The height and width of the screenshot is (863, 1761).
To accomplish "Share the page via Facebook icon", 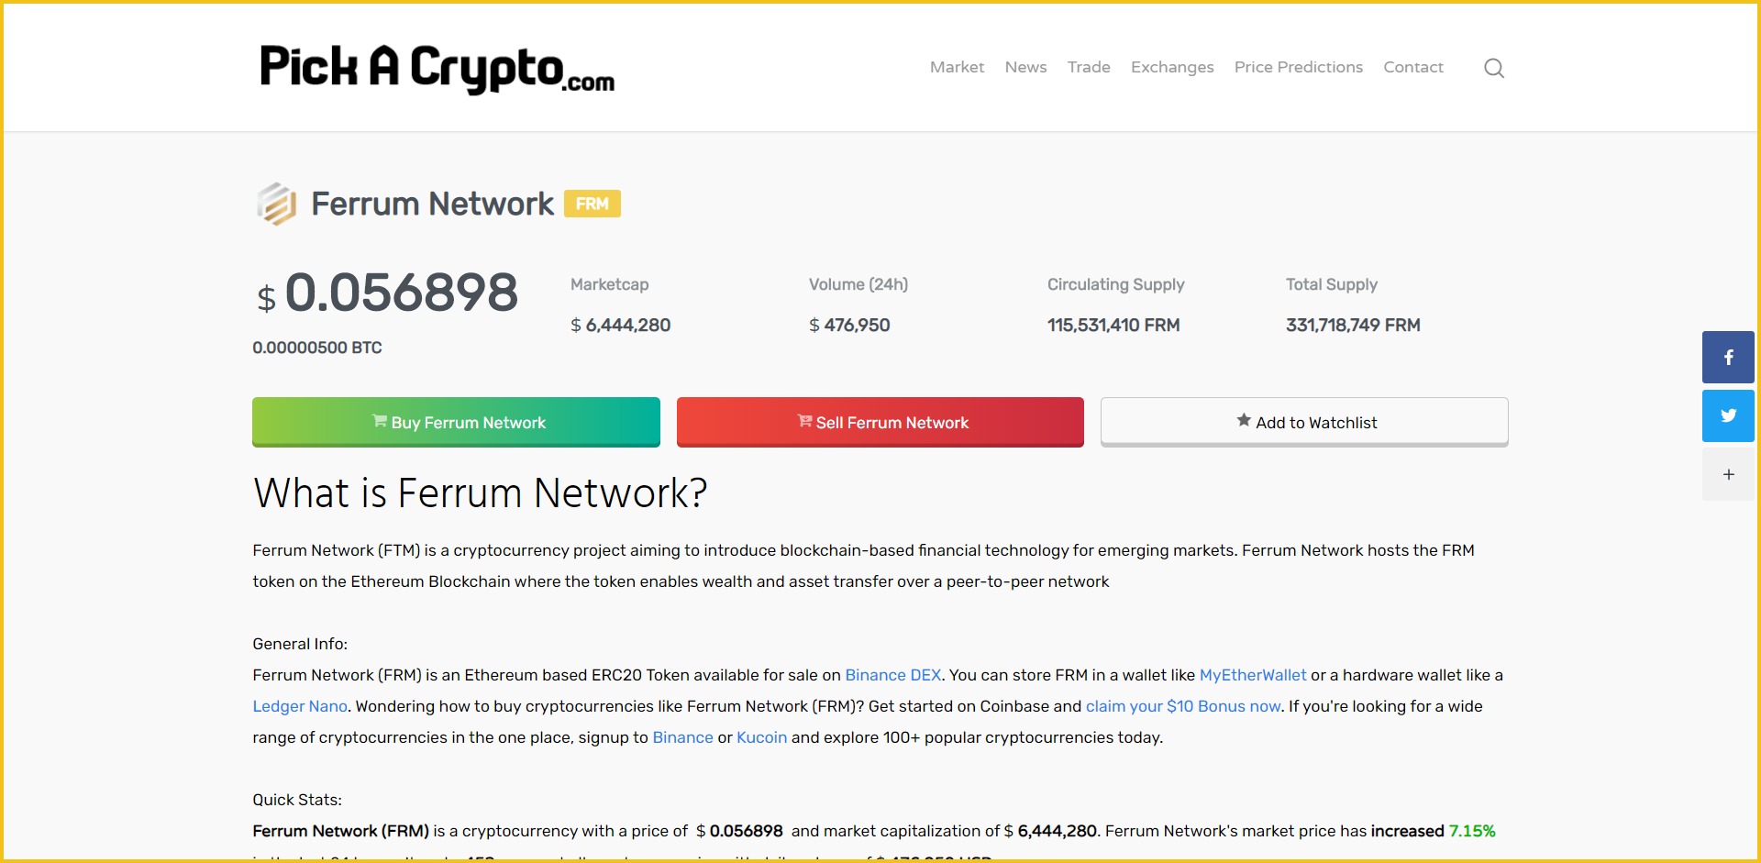I will pos(1728,357).
